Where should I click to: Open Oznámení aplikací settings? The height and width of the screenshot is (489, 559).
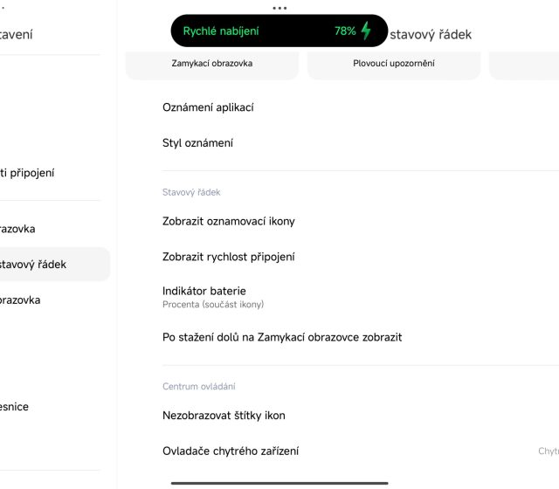(x=209, y=107)
